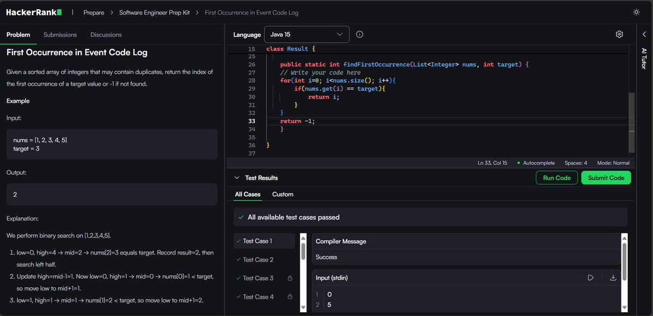Open the Java 15 language dropdown
653x316 pixels.
[306, 34]
